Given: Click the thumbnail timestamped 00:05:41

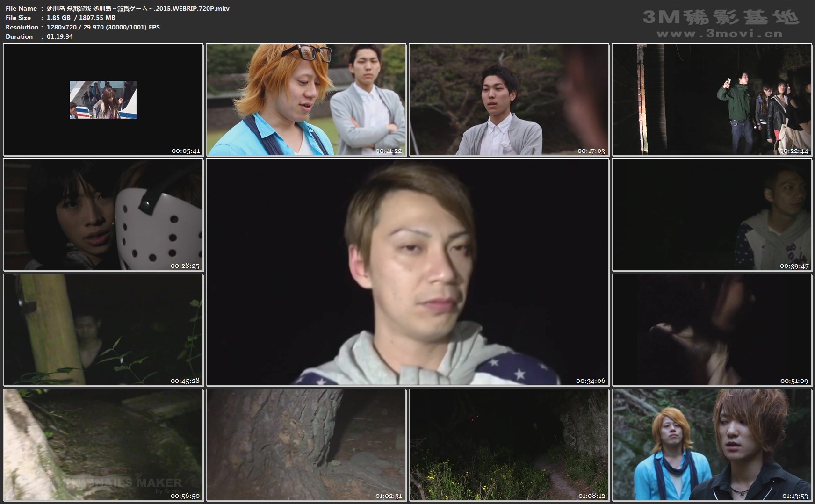Looking at the screenshot, I should click(x=103, y=100).
